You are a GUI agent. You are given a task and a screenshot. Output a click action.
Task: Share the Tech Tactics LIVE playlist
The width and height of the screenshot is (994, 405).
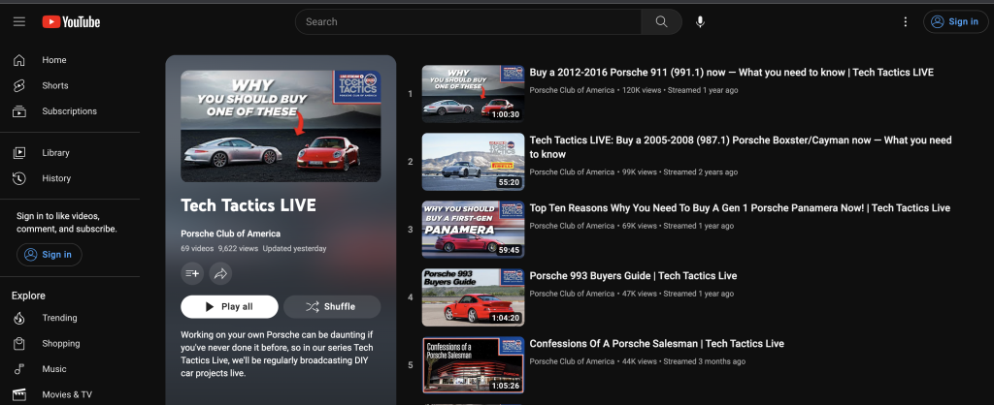220,273
